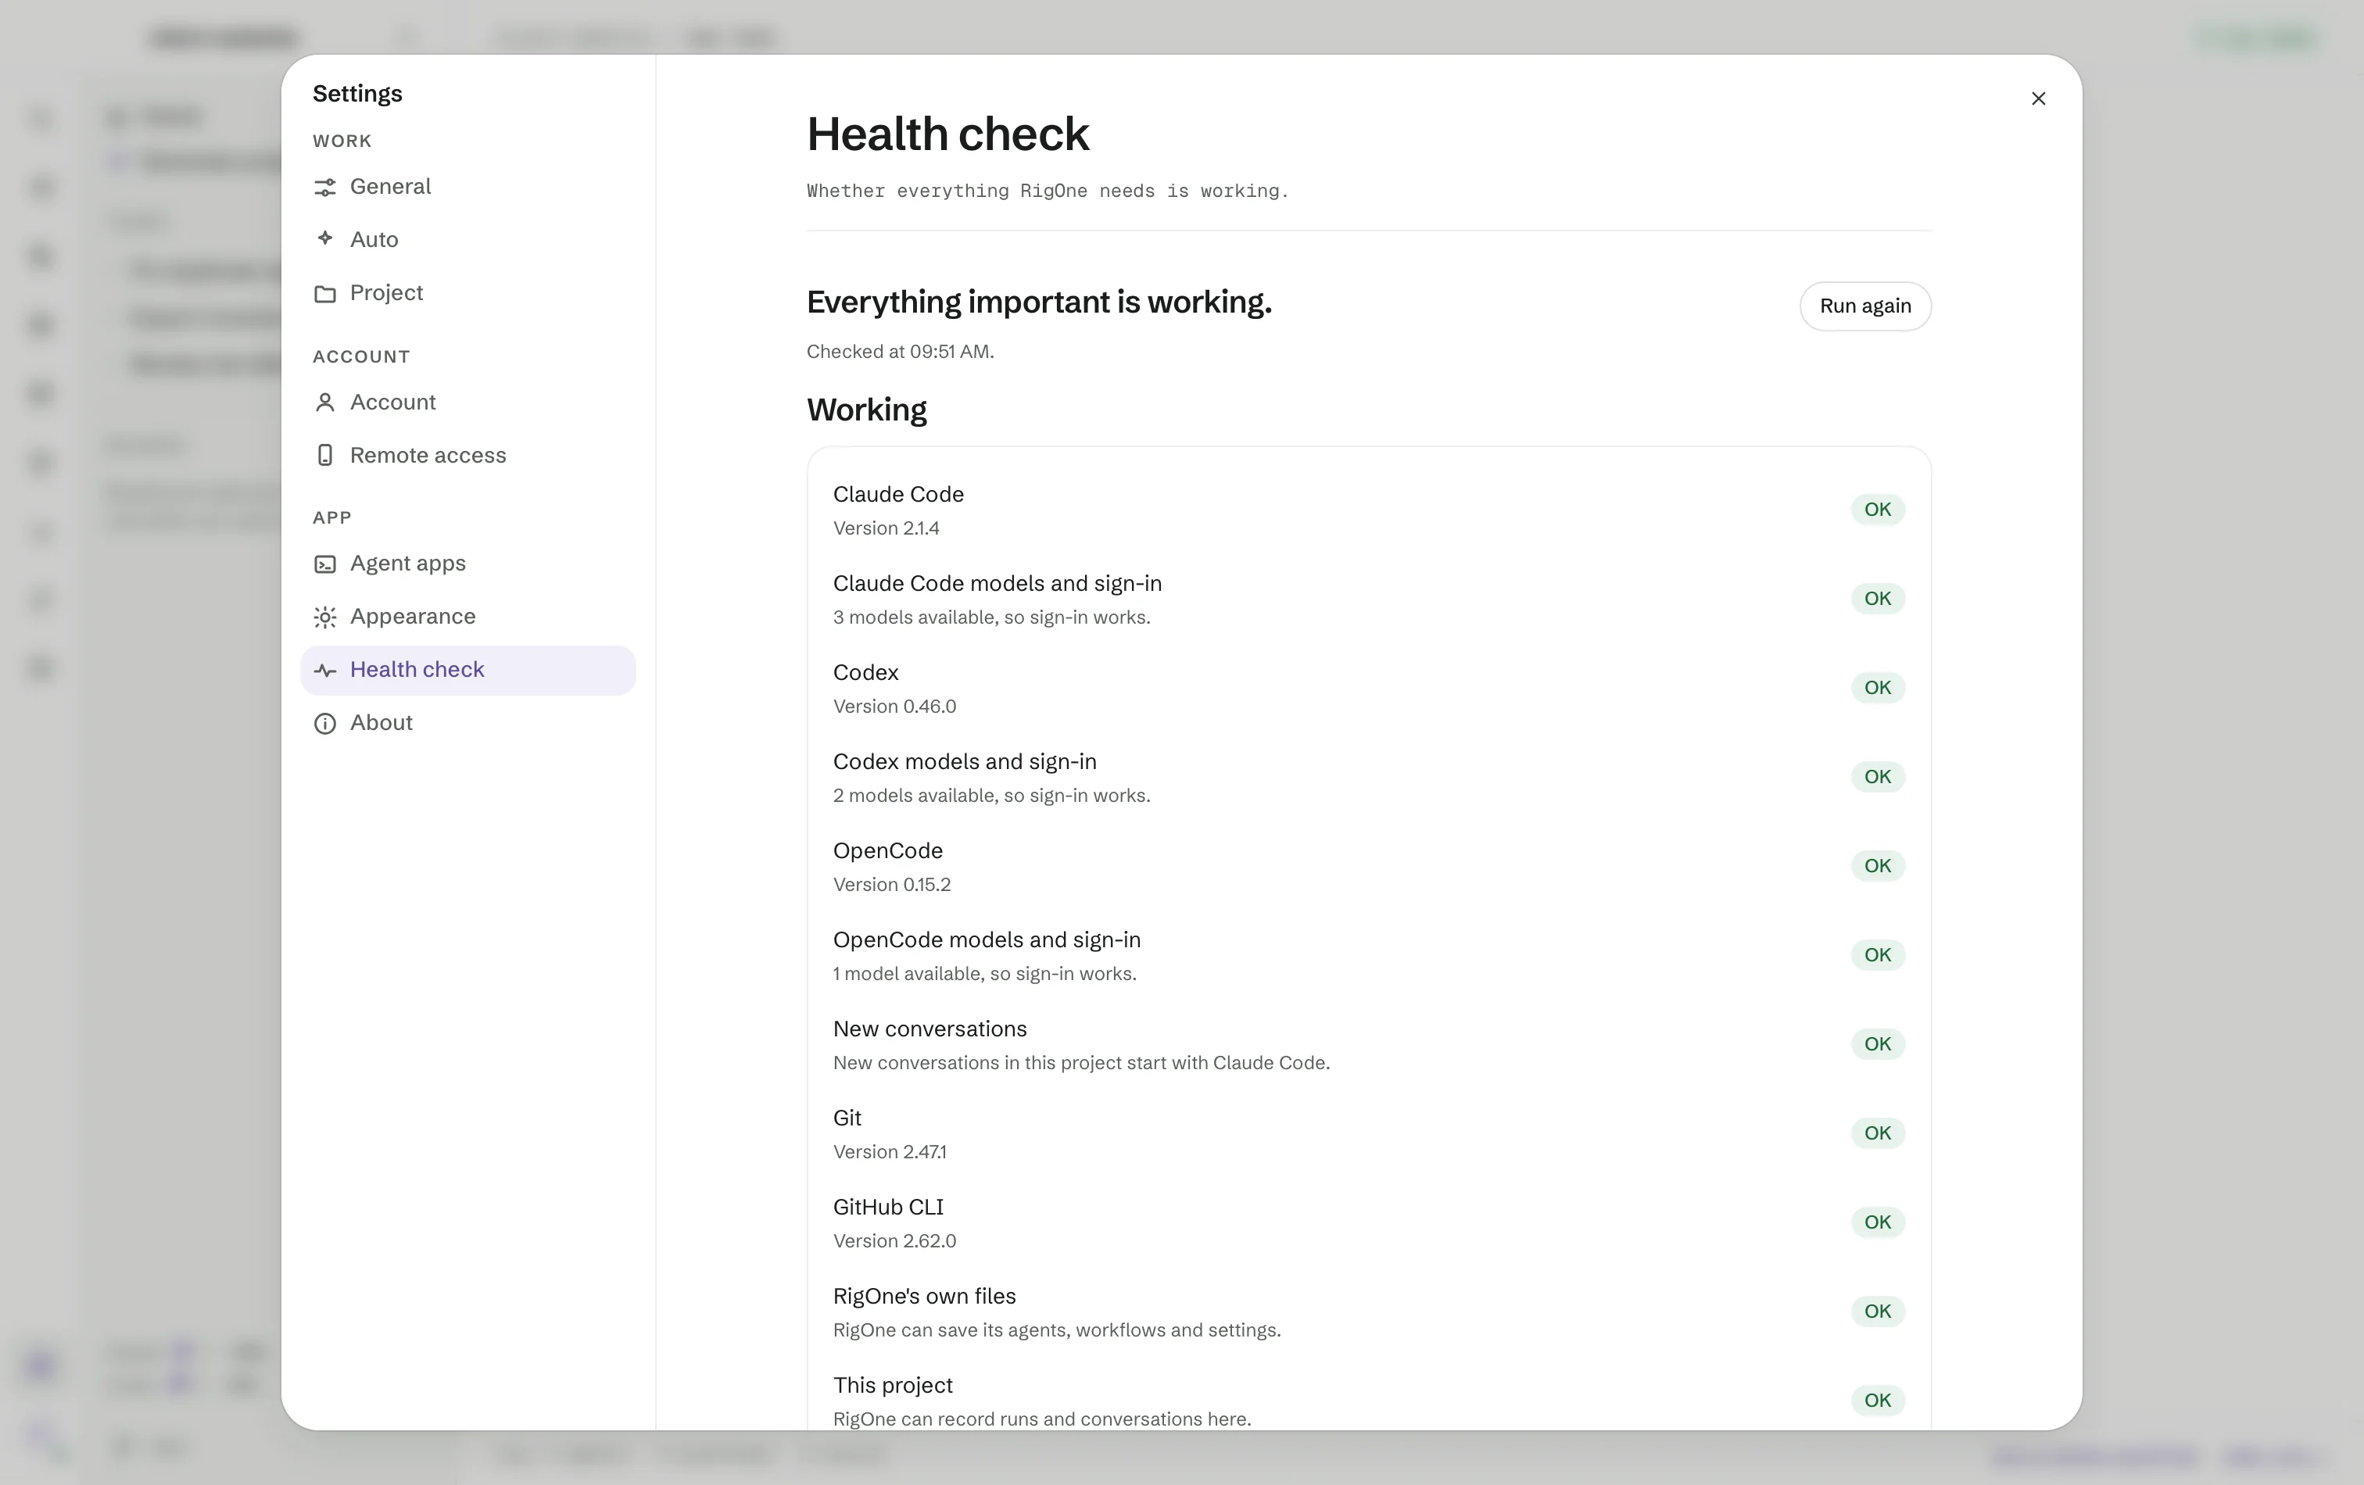Click the Project folder icon

coord(325,293)
